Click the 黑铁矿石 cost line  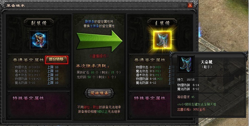tap(99, 72)
